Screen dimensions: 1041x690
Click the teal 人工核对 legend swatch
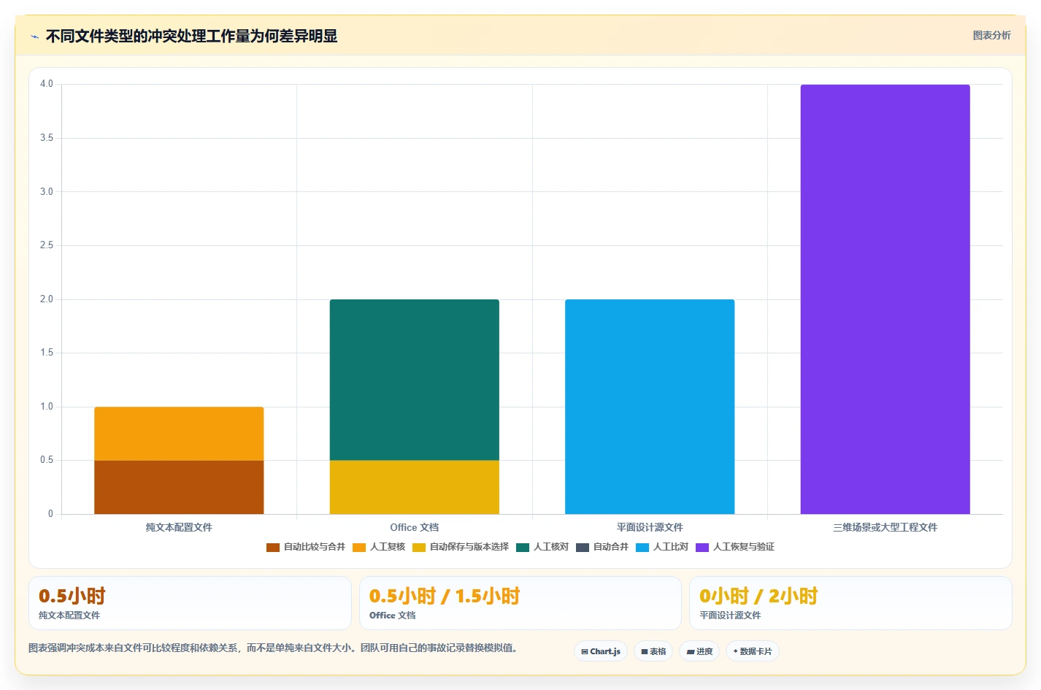point(523,548)
